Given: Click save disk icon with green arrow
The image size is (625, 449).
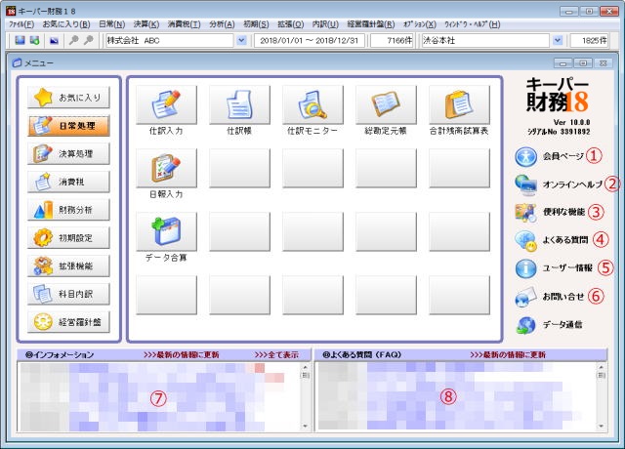Looking at the screenshot, I should [35, 40].
